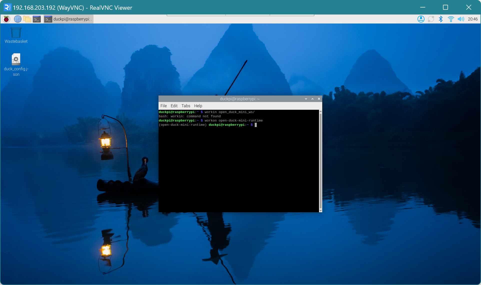Open the Bluetooth tray menu
The height and width of the screenshot is (285, 481).
click(440, 19)
